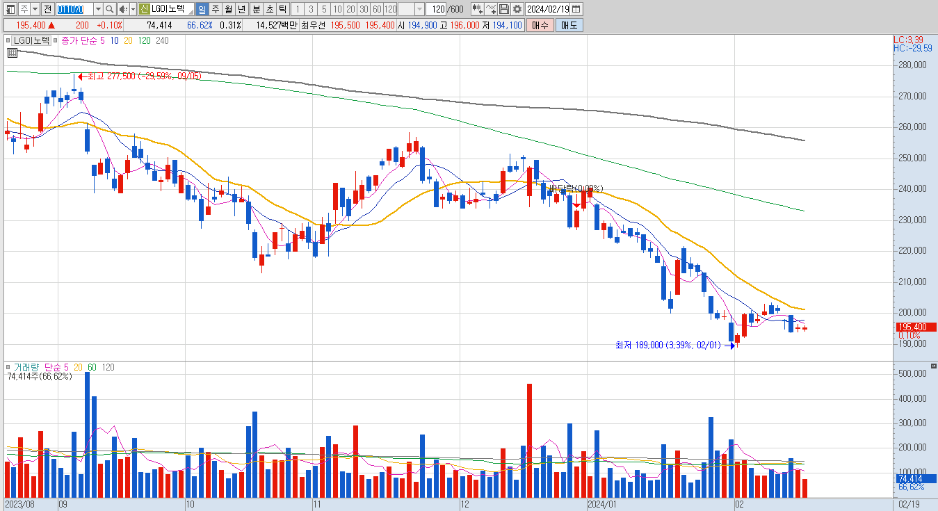Viewport: 938px width, 511px height.
Task: Select 분 minute chart period
Action: click(x=257, y=9)
